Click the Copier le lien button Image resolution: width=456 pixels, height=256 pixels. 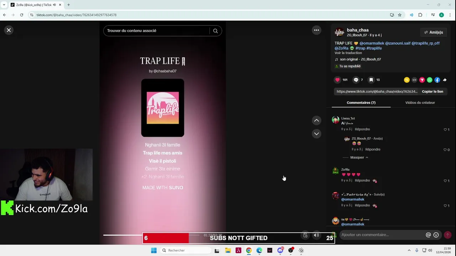[x=432, y=91]
